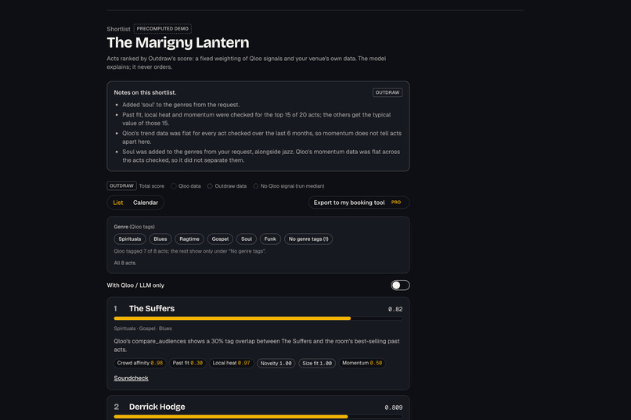Click Export to my booking tool button
This screenshot has height=420, width=631.
[359, 203]
